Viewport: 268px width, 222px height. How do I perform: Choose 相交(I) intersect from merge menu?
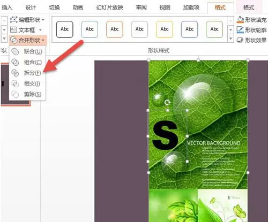(27, 83)
